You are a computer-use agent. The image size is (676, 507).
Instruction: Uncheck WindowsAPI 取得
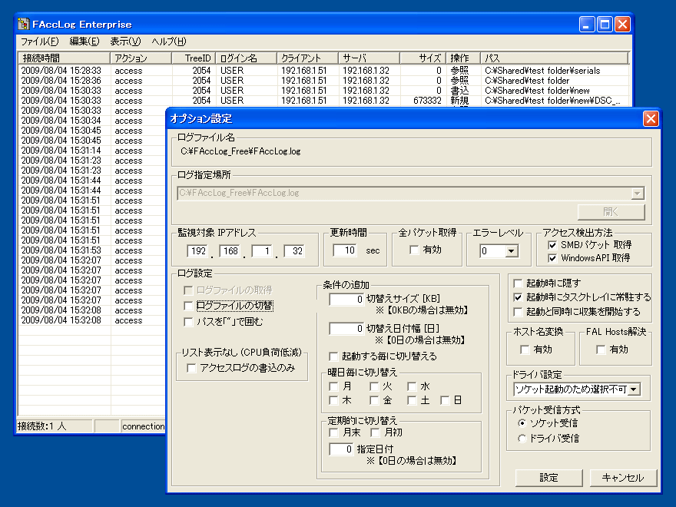[x=552, y=258]
